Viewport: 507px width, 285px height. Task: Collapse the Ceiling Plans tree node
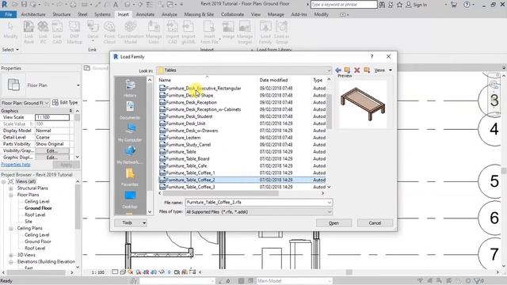pos(11,228)
